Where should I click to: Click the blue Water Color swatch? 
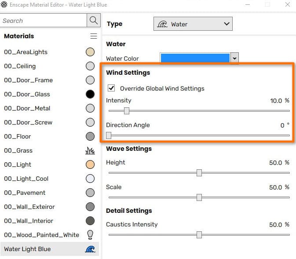point(195,58)
